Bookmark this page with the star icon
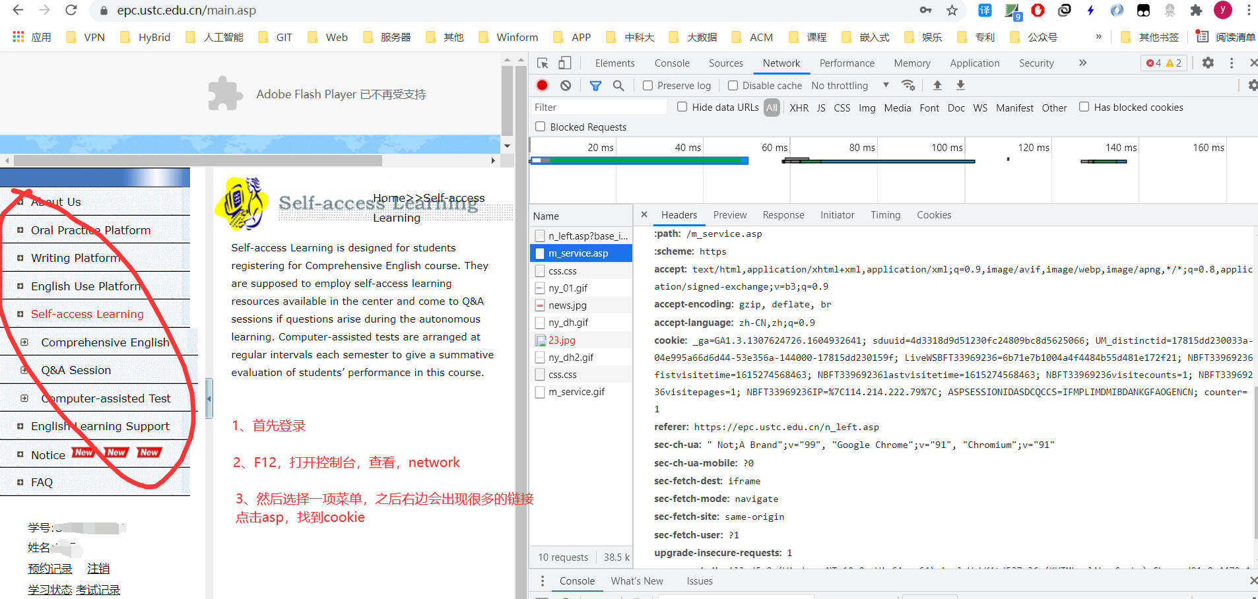1258x599 pixels. [x=952, y=10]
